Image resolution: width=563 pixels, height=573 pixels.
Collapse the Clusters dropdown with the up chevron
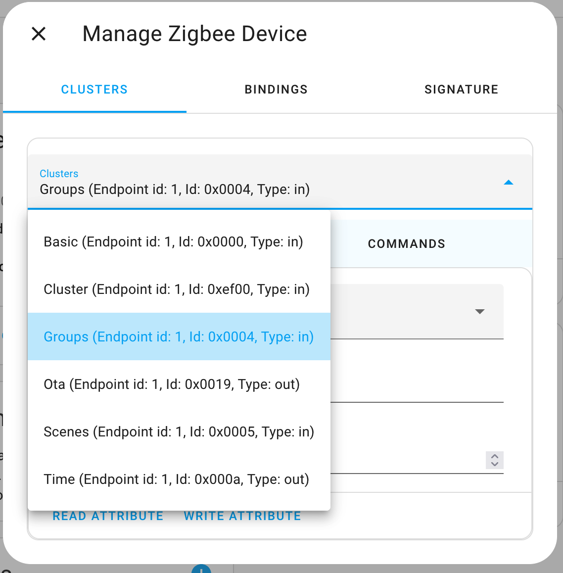point(509,182)
